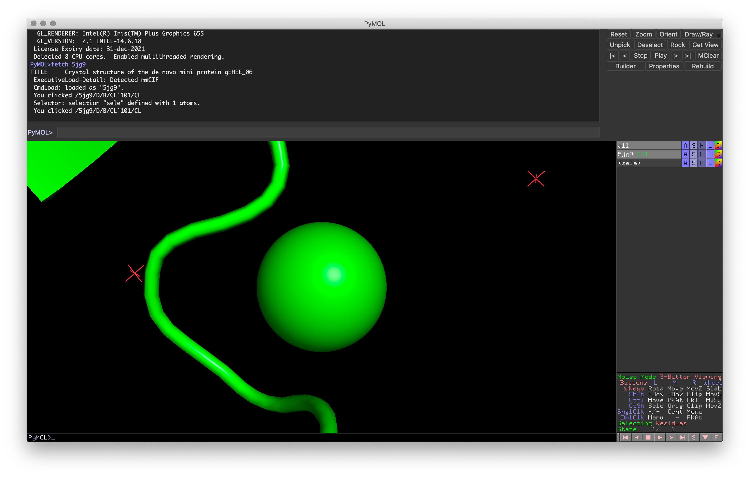Click the Stop movie button
The image size is (750, 478).
(x=641, y=55)
